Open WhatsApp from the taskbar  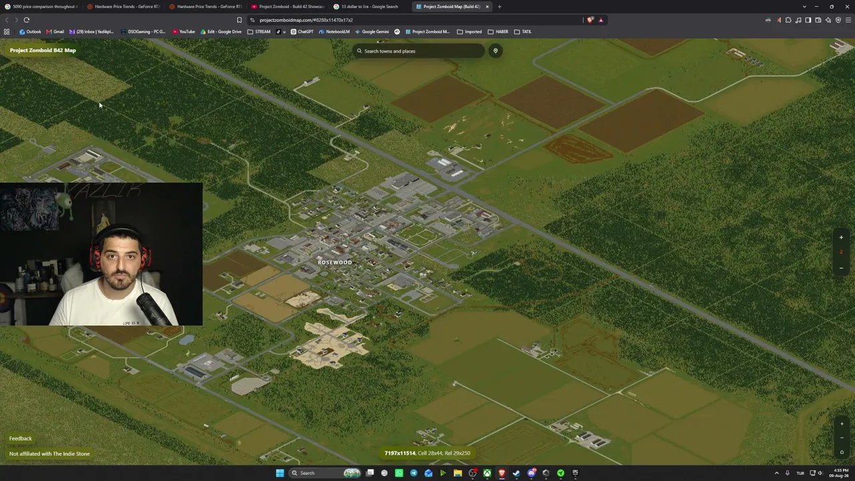click(399, 473)
